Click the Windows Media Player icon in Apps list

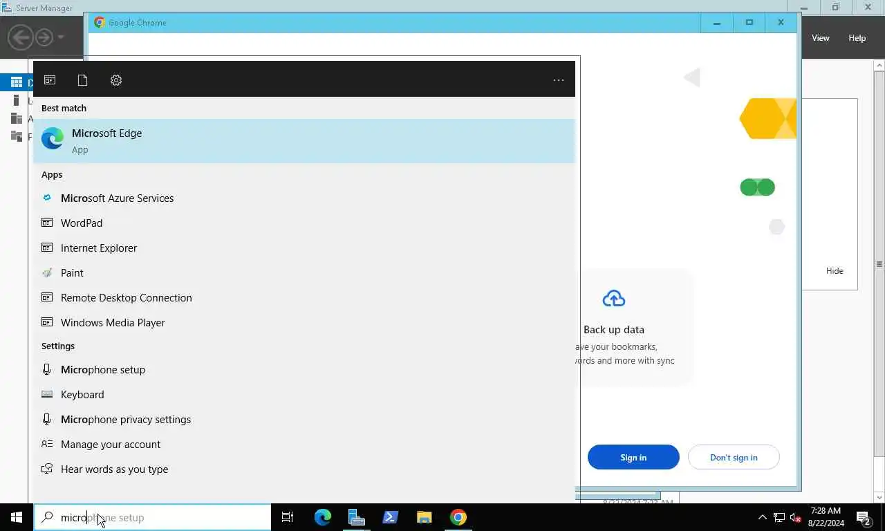[47, 322]
